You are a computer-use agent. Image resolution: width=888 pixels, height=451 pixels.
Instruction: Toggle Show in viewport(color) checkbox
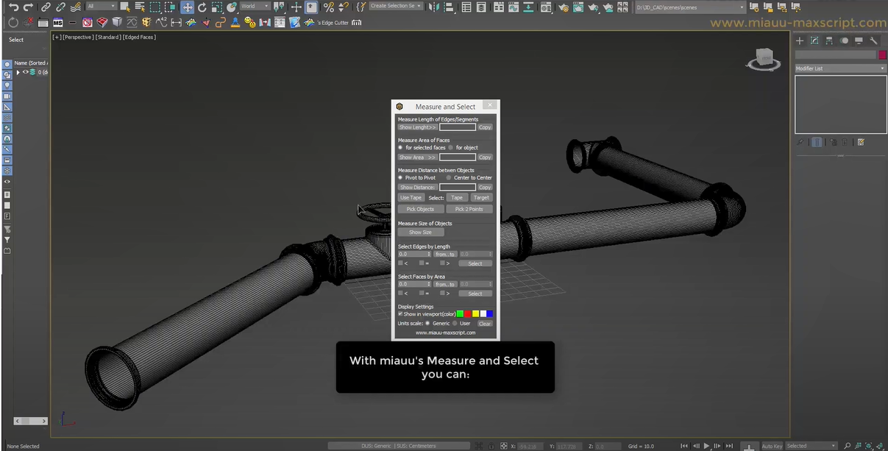400,314
